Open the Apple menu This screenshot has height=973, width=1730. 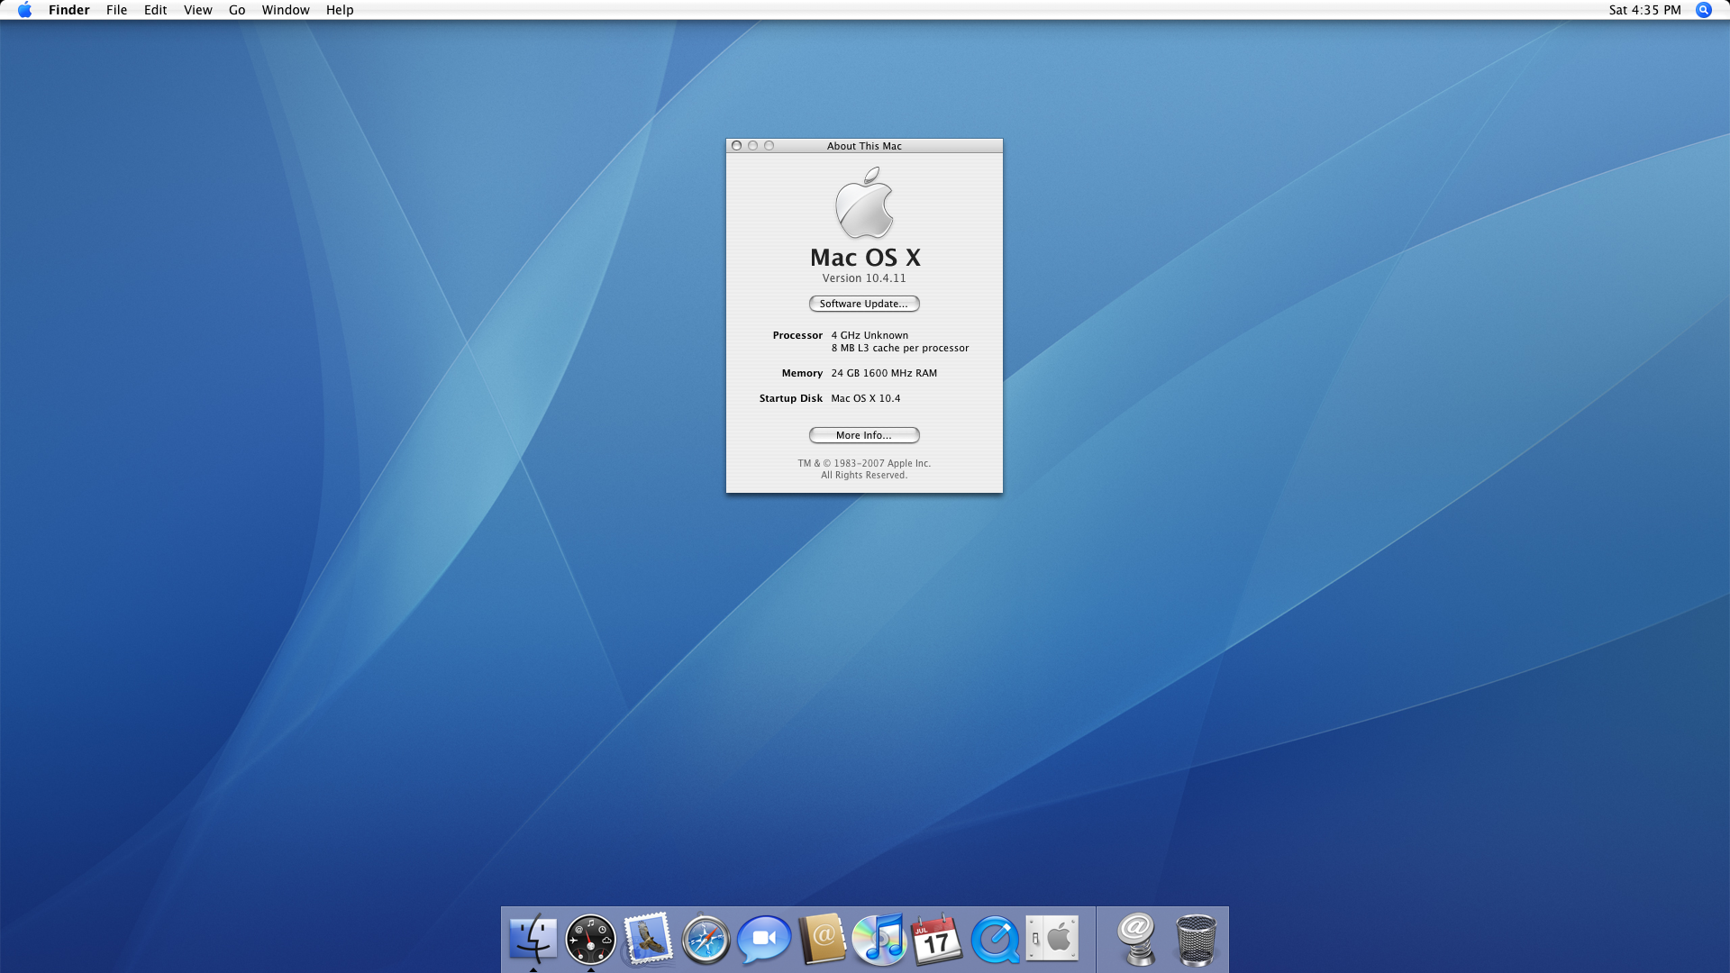(x=24, y=10)
